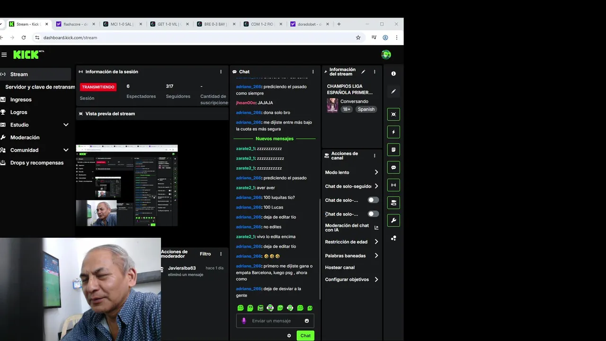Bookmark this page with the star icon
Viewport: 606px width, 341px height.
pyautogui.click(x=358, y=37)
